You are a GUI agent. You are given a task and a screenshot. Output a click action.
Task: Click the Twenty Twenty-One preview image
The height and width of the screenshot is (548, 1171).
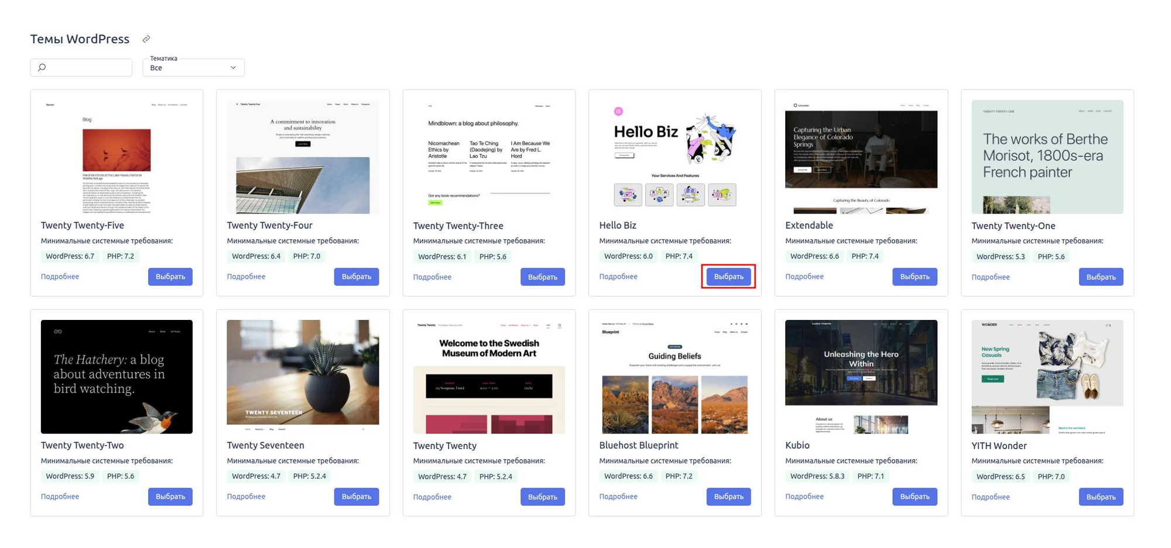point(1047,156)
